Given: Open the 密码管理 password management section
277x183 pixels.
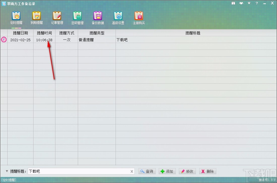Looking at the screenshot, I should [x=77, y=18].
